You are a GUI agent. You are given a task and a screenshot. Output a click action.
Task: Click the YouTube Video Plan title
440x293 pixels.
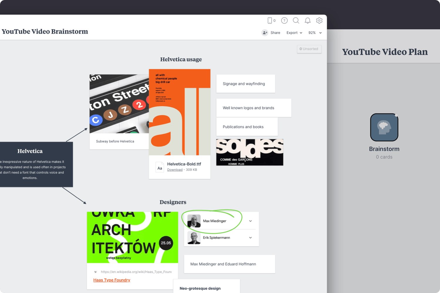coord(385,52)
